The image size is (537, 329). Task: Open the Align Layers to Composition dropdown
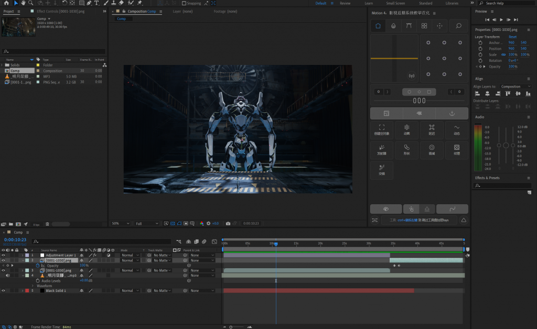[515, 86]
